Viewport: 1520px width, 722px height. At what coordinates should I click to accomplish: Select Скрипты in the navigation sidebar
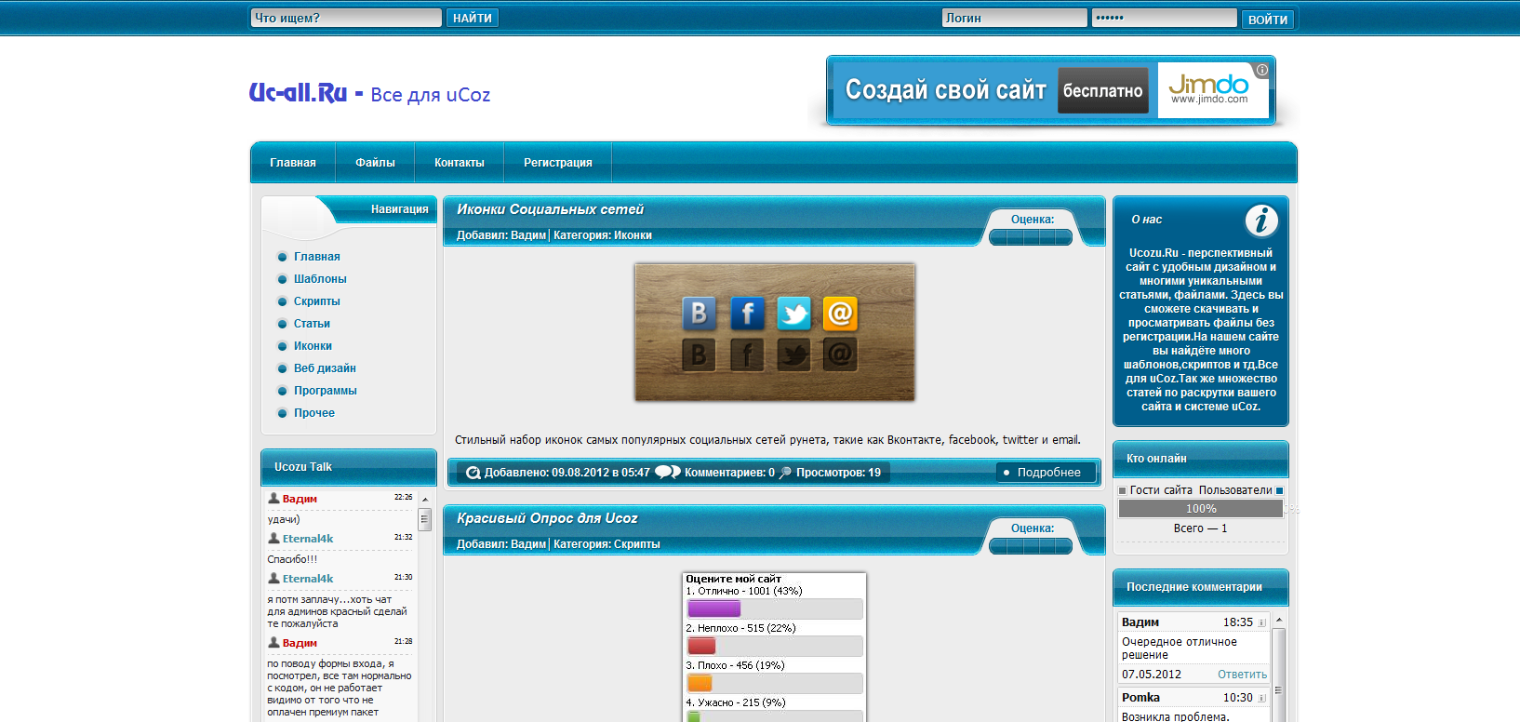(x=317, y=301)
